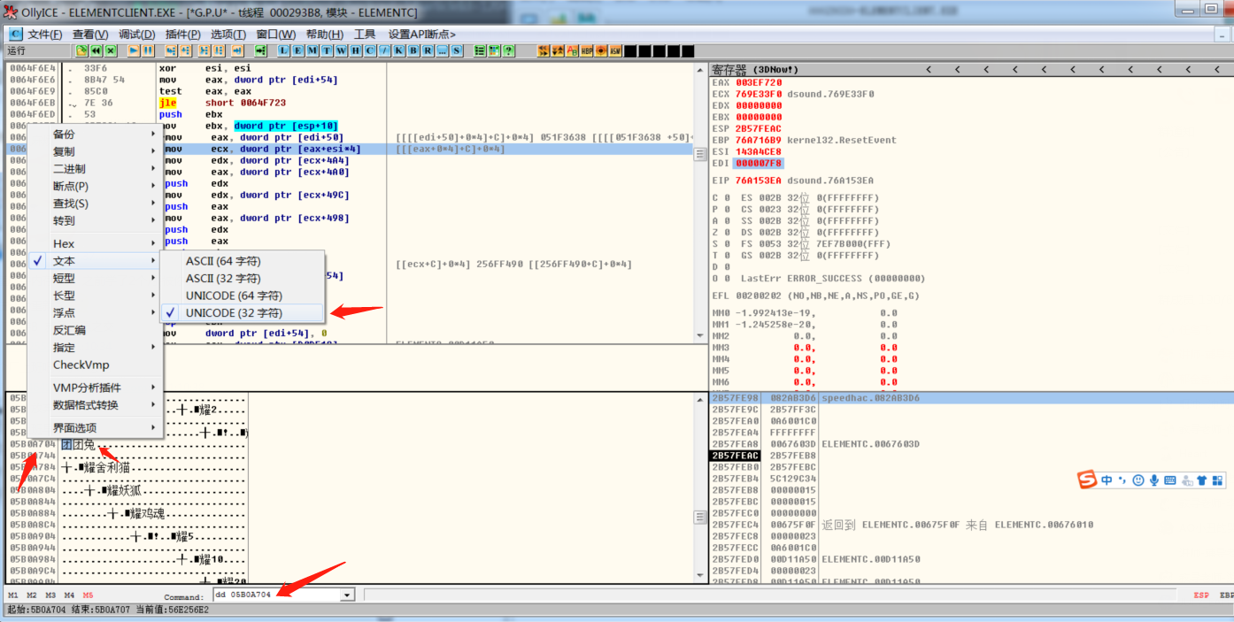This screenshot has height=622, width=1234.
Task: Select the highlighted EDI value 000007F8
Action: tap(759, 164)
